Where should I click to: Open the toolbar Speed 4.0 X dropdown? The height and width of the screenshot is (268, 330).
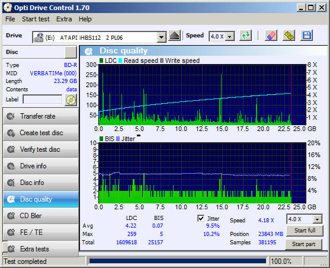(230, 36)
